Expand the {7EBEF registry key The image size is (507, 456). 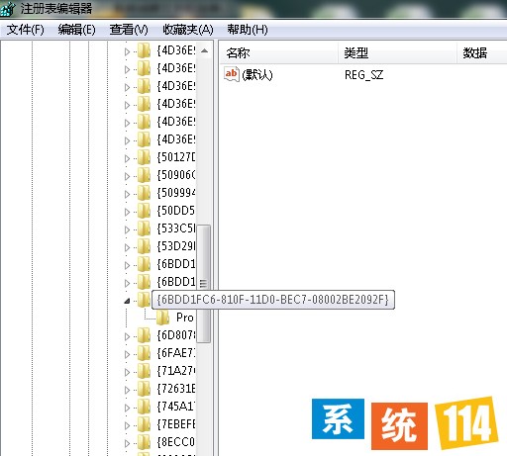tap(127, 425)
